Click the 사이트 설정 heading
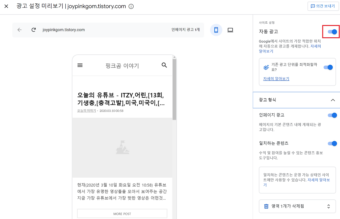340x219 pixels. point(267,23)
